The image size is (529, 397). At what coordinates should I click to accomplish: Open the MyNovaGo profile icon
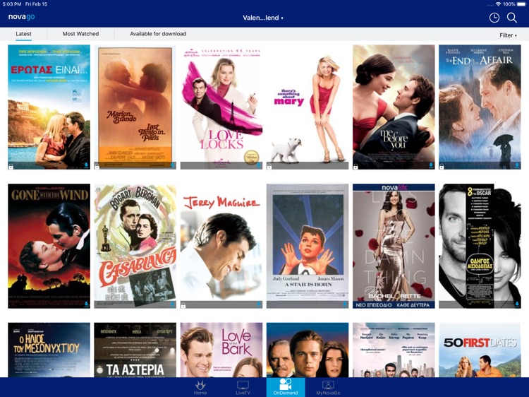[x=328, y=387]
